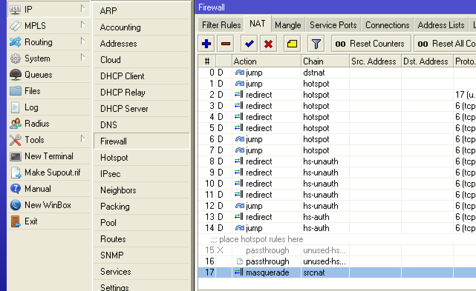Select the srcnat chain cell
The width and height of the screenshot is (476, 291).
[x=325, y=272]
